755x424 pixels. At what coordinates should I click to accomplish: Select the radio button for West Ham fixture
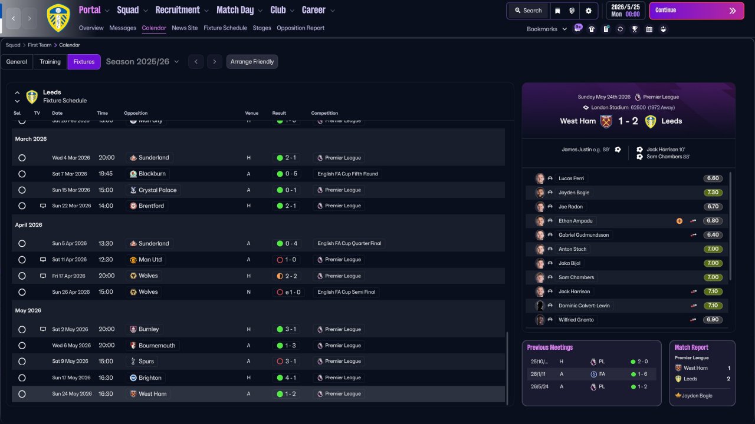[22, 394]
